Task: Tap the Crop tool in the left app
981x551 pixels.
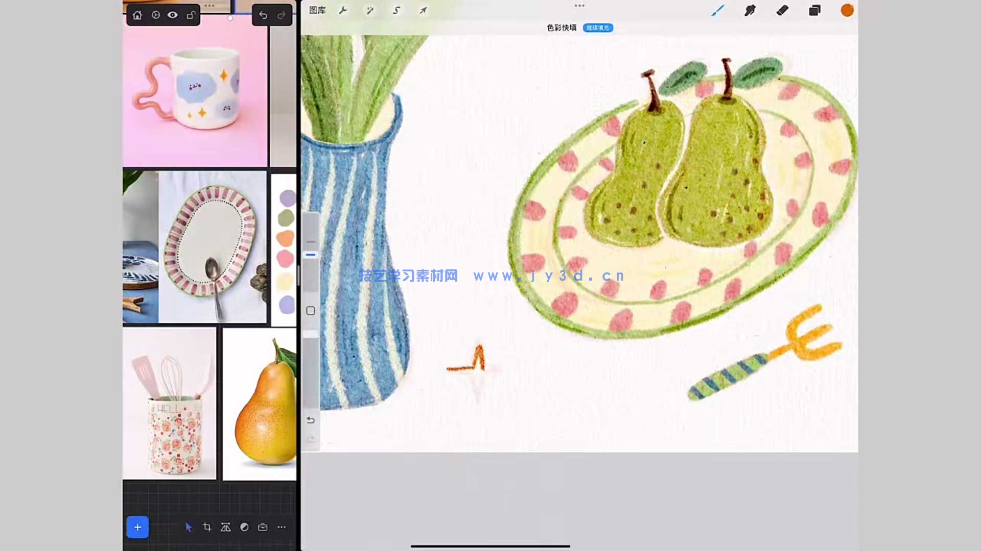Action: pyautogui.click(x=207, y=527)
